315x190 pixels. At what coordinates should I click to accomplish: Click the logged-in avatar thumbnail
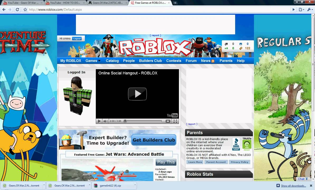point(77,96)
